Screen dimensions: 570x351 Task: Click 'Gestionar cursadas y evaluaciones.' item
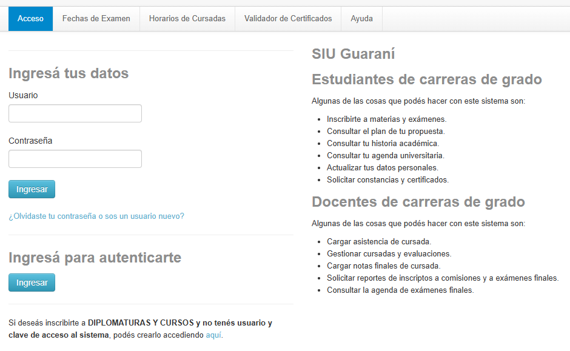pyautogui.click(x=389, y=253)
